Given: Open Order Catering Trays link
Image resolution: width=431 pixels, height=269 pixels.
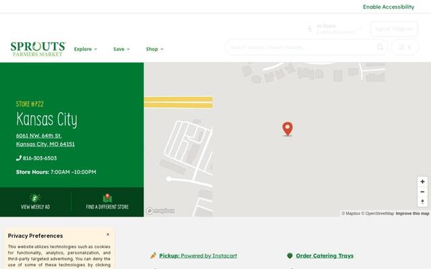Looking at the screenshot, I should [325, 256].
